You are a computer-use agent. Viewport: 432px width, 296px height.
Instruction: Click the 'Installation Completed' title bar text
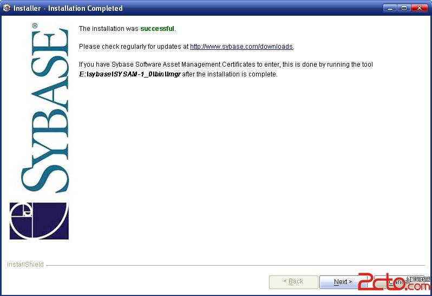click(x=86, y=8)
